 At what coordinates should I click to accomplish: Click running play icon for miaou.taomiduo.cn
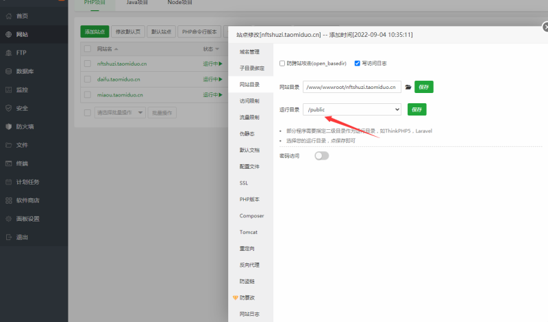click(221, 95)
